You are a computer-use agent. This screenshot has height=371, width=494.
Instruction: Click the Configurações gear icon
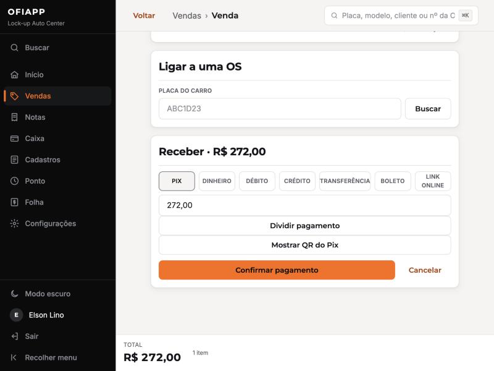(x=14, y=223)
